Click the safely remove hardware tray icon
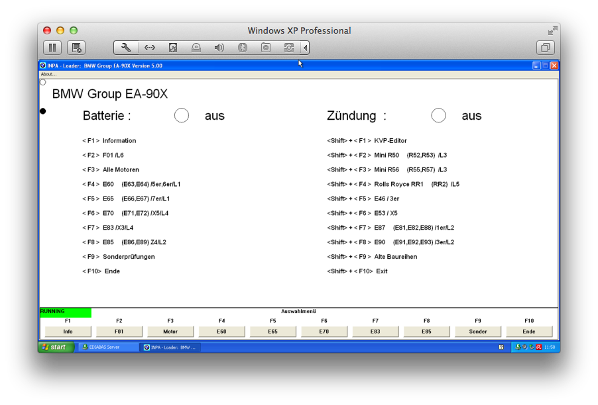 click(x=532, y=347)
